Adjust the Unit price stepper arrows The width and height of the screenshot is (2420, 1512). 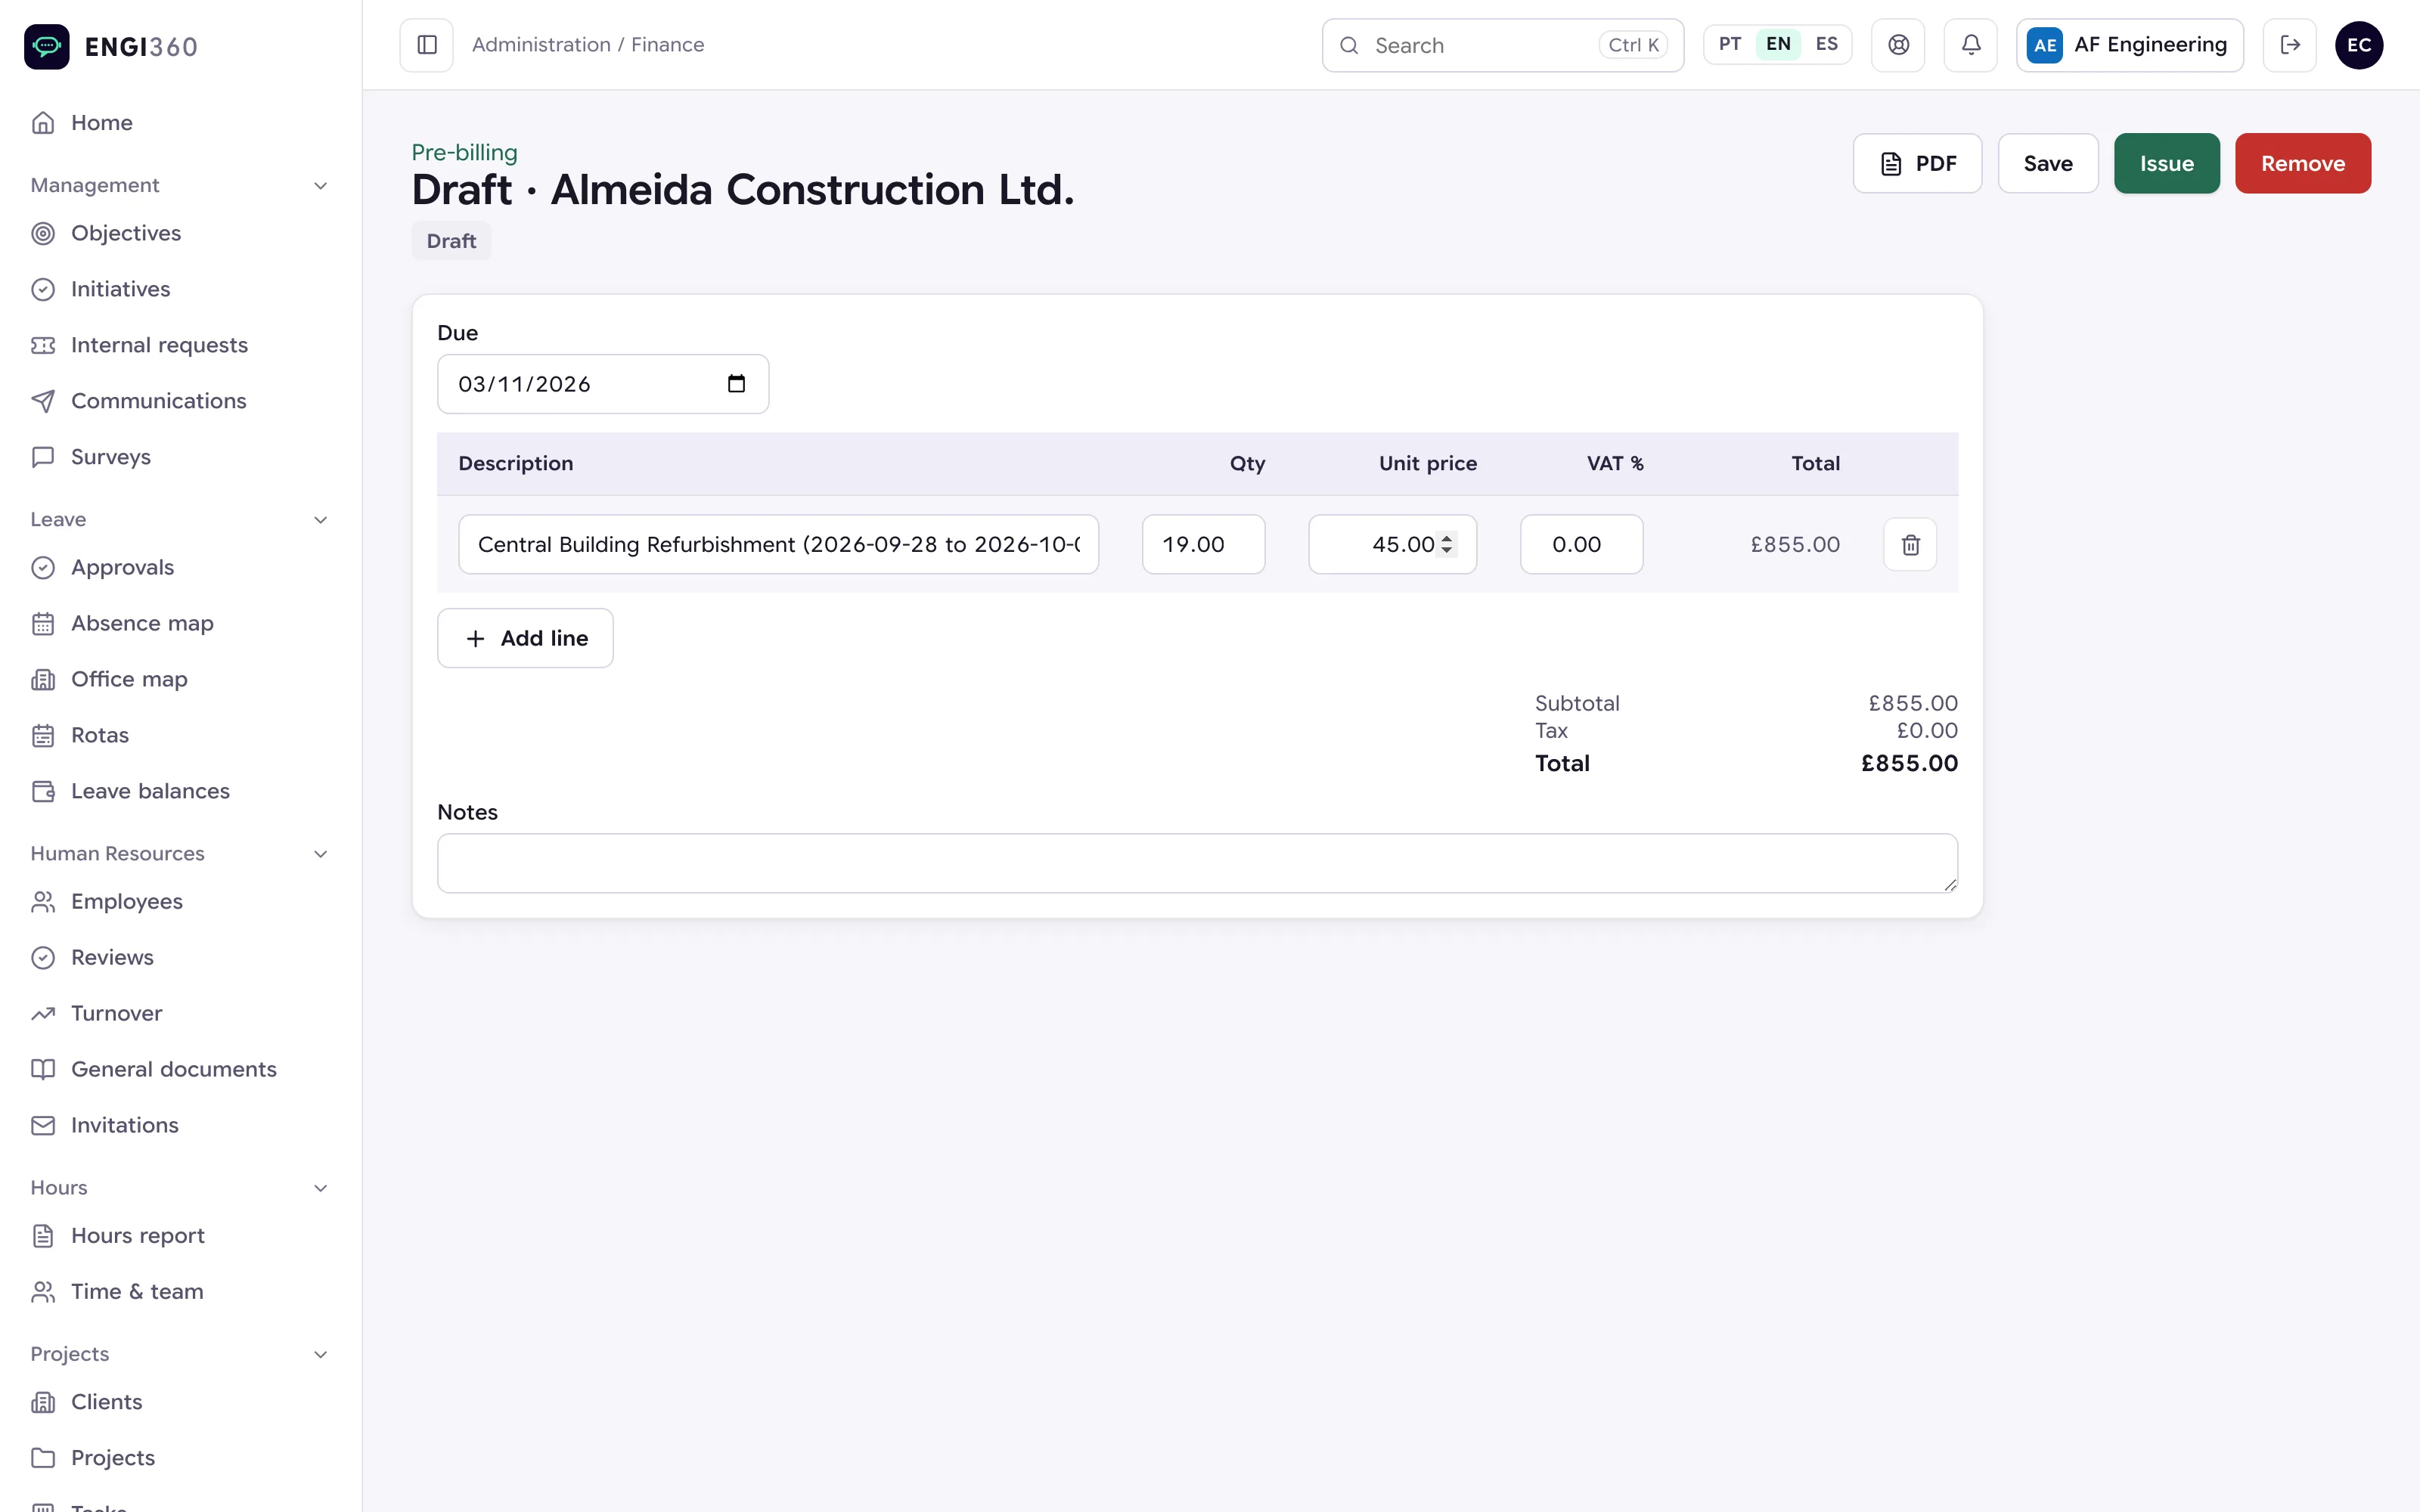click(1446, 544)
